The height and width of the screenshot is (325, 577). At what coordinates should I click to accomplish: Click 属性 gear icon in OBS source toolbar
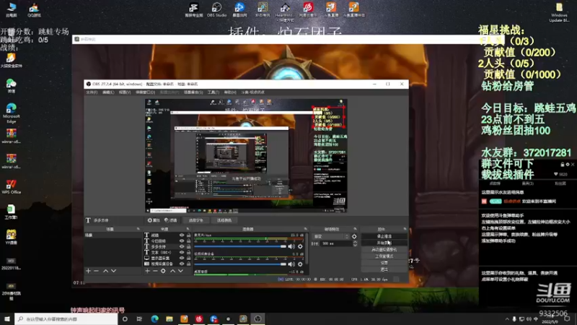click(x=154, y=220)
